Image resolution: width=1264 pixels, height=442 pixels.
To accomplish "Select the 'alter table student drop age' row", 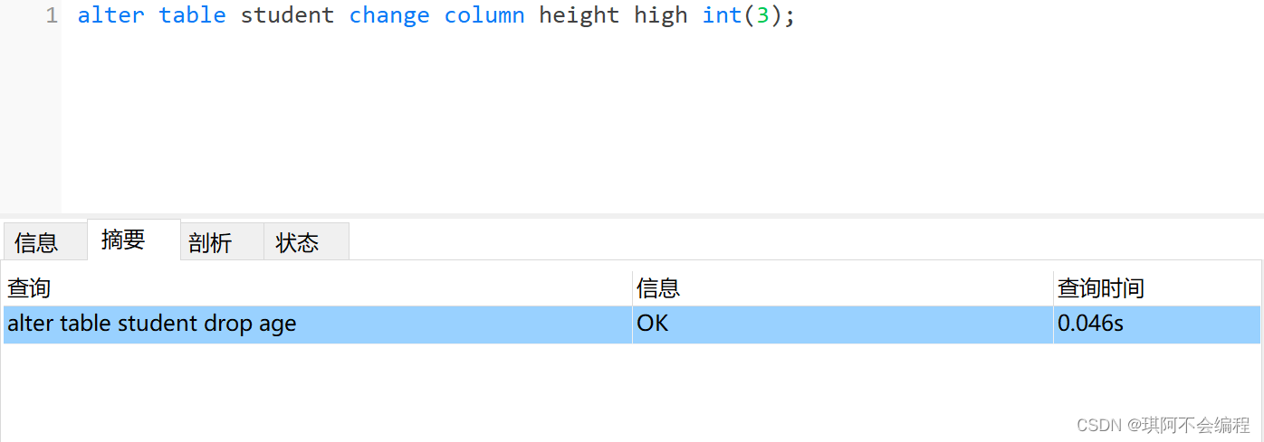I will tap(632, 324).
